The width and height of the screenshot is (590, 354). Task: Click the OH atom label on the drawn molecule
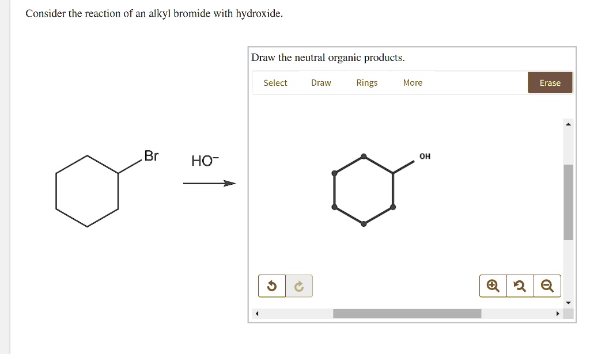[425, 156]
